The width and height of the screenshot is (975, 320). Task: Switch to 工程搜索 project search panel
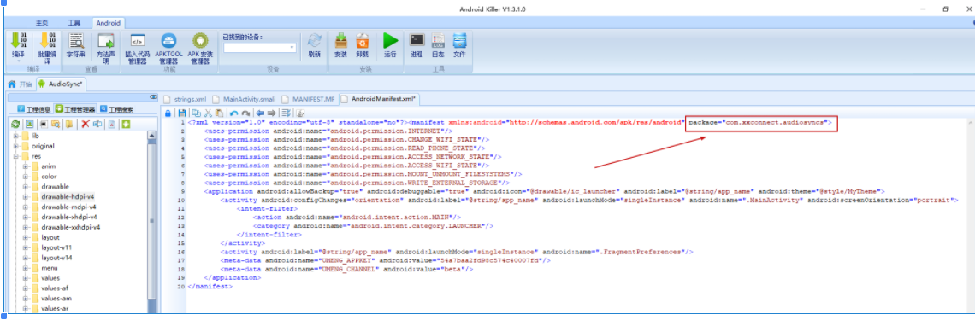tap(116, 109)
